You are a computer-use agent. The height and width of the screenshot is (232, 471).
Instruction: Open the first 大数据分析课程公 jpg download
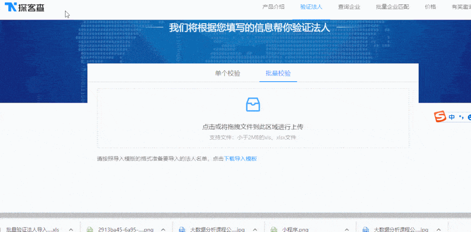click(217, 229)
